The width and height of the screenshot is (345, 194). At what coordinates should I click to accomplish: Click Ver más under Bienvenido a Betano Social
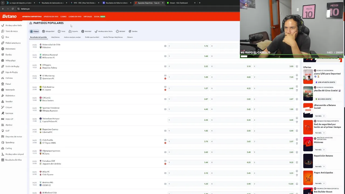(319, 116)
